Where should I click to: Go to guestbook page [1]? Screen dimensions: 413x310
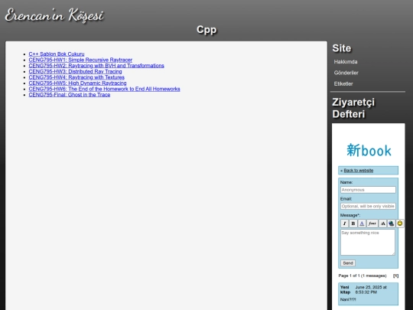point(395,276)
